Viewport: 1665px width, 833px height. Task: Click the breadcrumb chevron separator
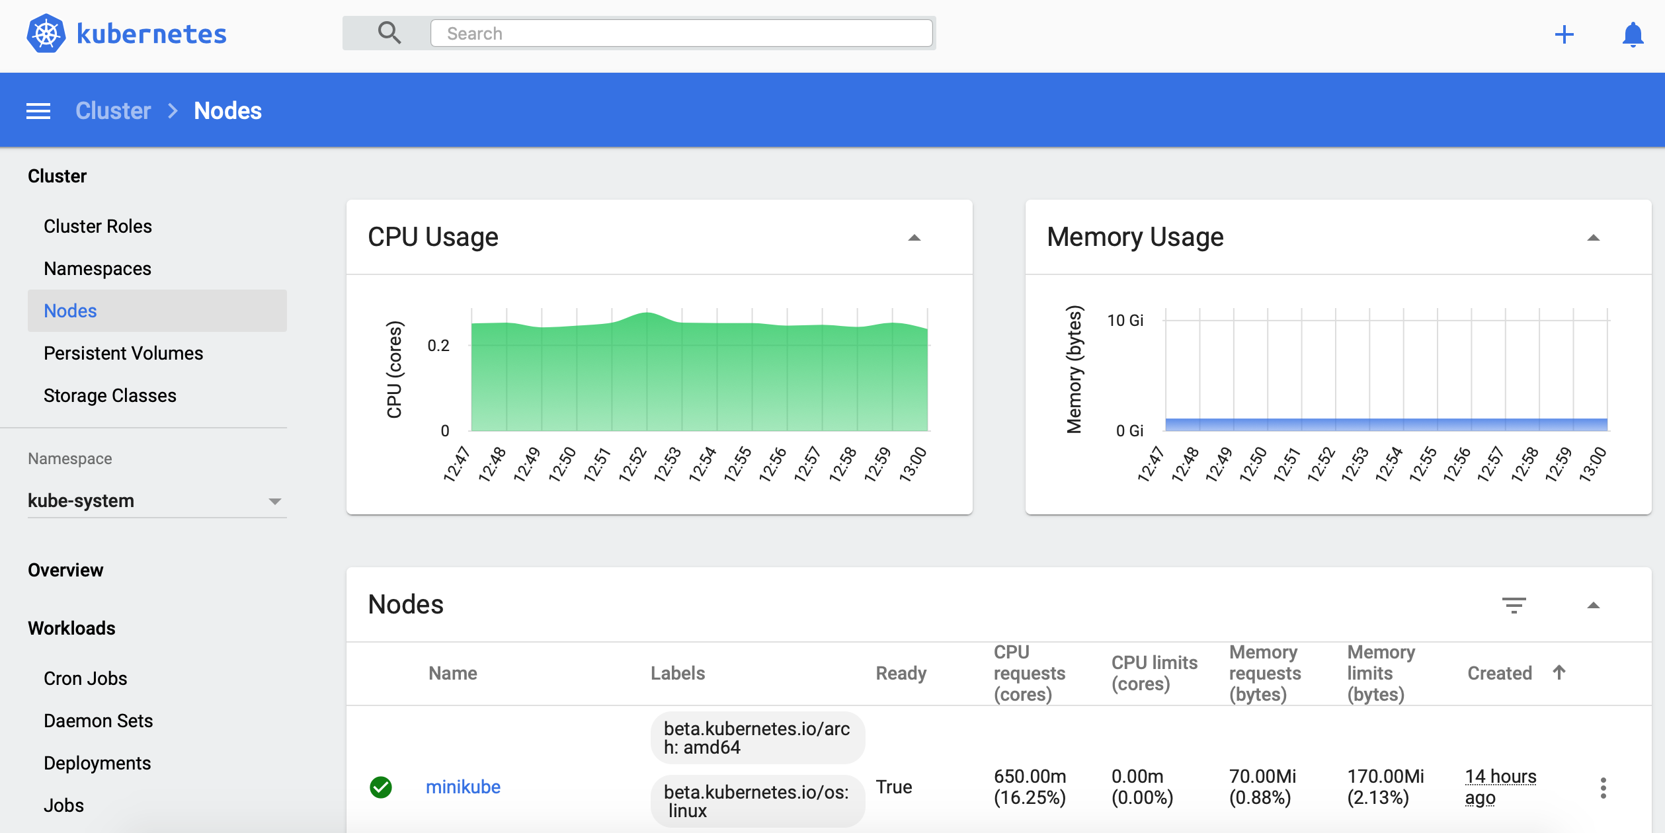(173, 111)
